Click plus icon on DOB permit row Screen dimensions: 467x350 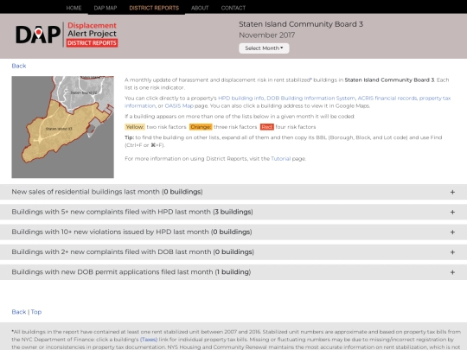tap(452, 272)
